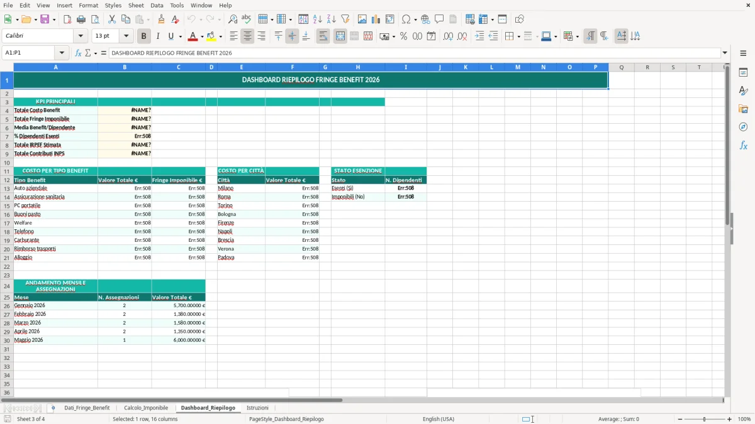Click the Print icon
Image resolution: width=755 pixels, height=424 pixels.
[81, 19]
